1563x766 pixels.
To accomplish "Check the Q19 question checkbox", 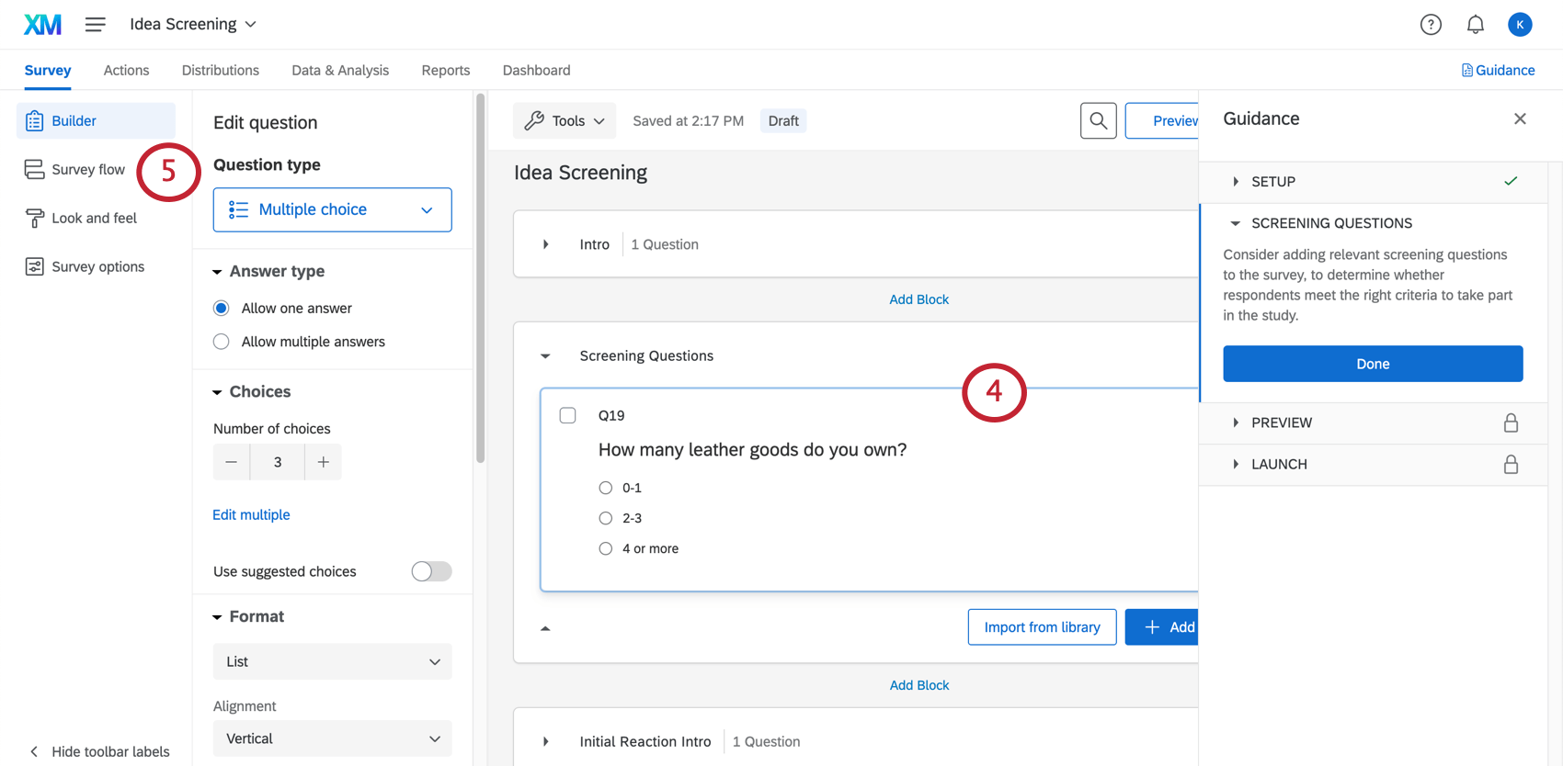I will pyautogui.click(x=568, y=415).
